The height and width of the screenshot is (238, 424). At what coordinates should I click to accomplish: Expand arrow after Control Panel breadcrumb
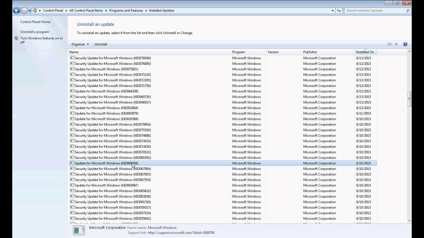(x=66, y=11)
